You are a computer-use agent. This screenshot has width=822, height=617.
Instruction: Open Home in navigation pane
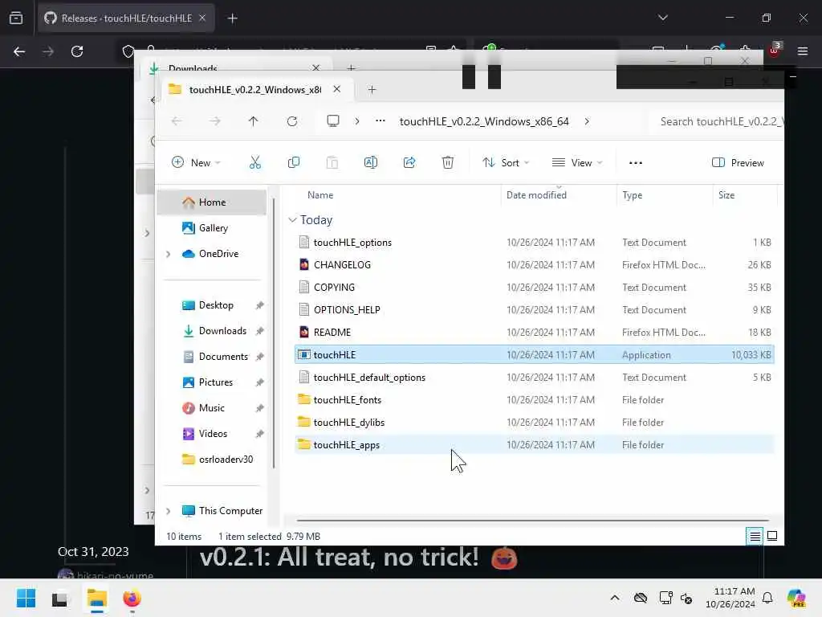(x=212, y=202)
